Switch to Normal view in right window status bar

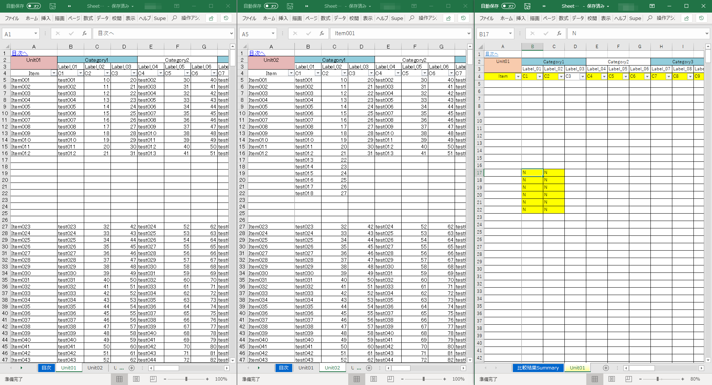pyautogui.click(x=595, y=379)
